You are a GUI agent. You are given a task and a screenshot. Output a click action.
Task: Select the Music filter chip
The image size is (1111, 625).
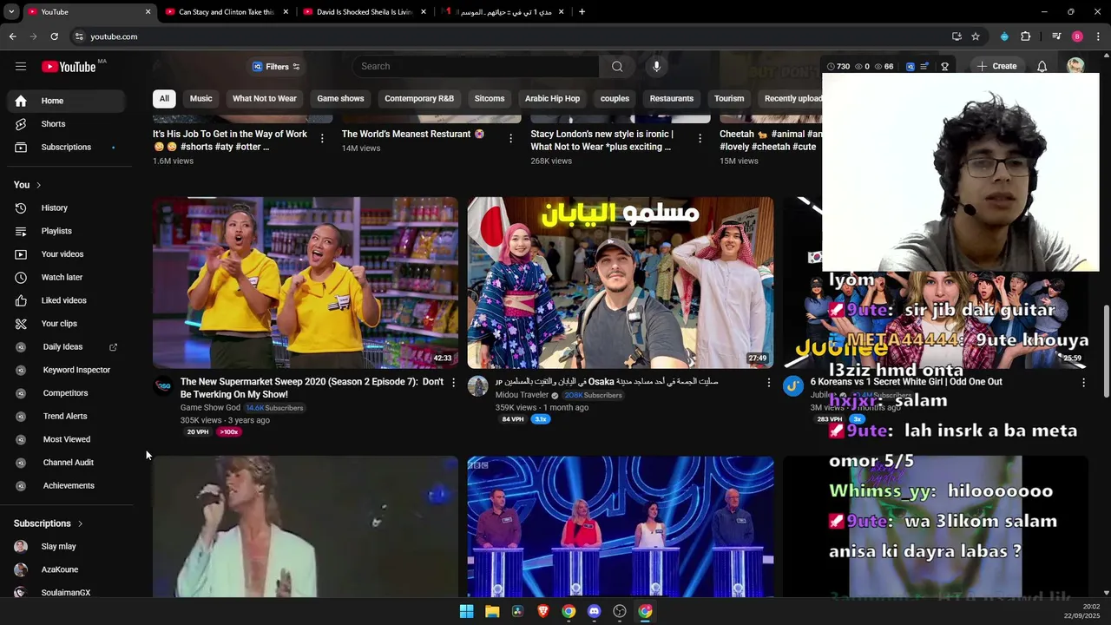[201, 99]
